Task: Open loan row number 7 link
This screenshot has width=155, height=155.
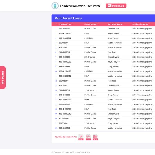Action: [55, 57]
